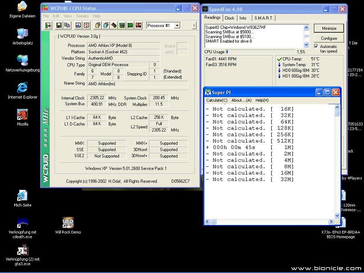The height and width of the screenshot is (273, 364).
Task: Click the SpeedFan log scroll down arrow
Action: point(306,44)
